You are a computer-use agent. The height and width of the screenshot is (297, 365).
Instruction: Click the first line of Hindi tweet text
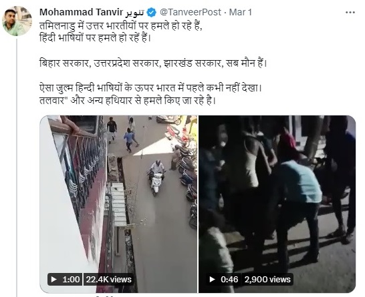click(x=121, y=26)
